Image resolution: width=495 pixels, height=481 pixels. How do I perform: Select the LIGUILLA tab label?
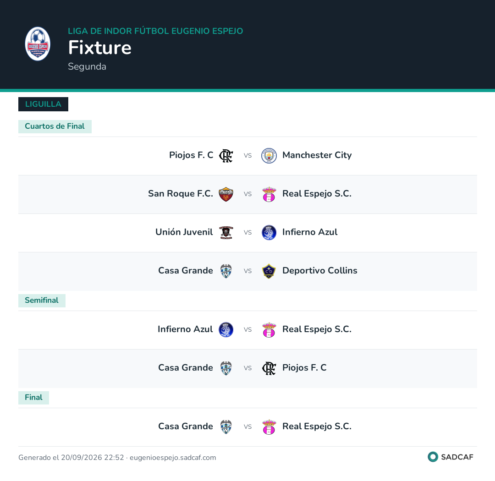click(x=43, y=104)
